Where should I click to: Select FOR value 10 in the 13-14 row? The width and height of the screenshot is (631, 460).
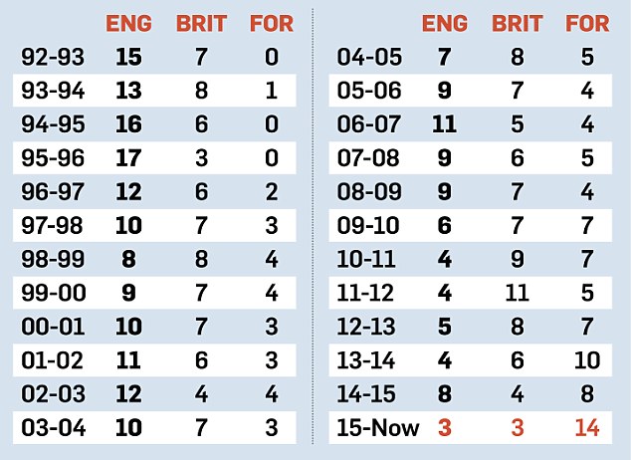(x=585, y=391)
